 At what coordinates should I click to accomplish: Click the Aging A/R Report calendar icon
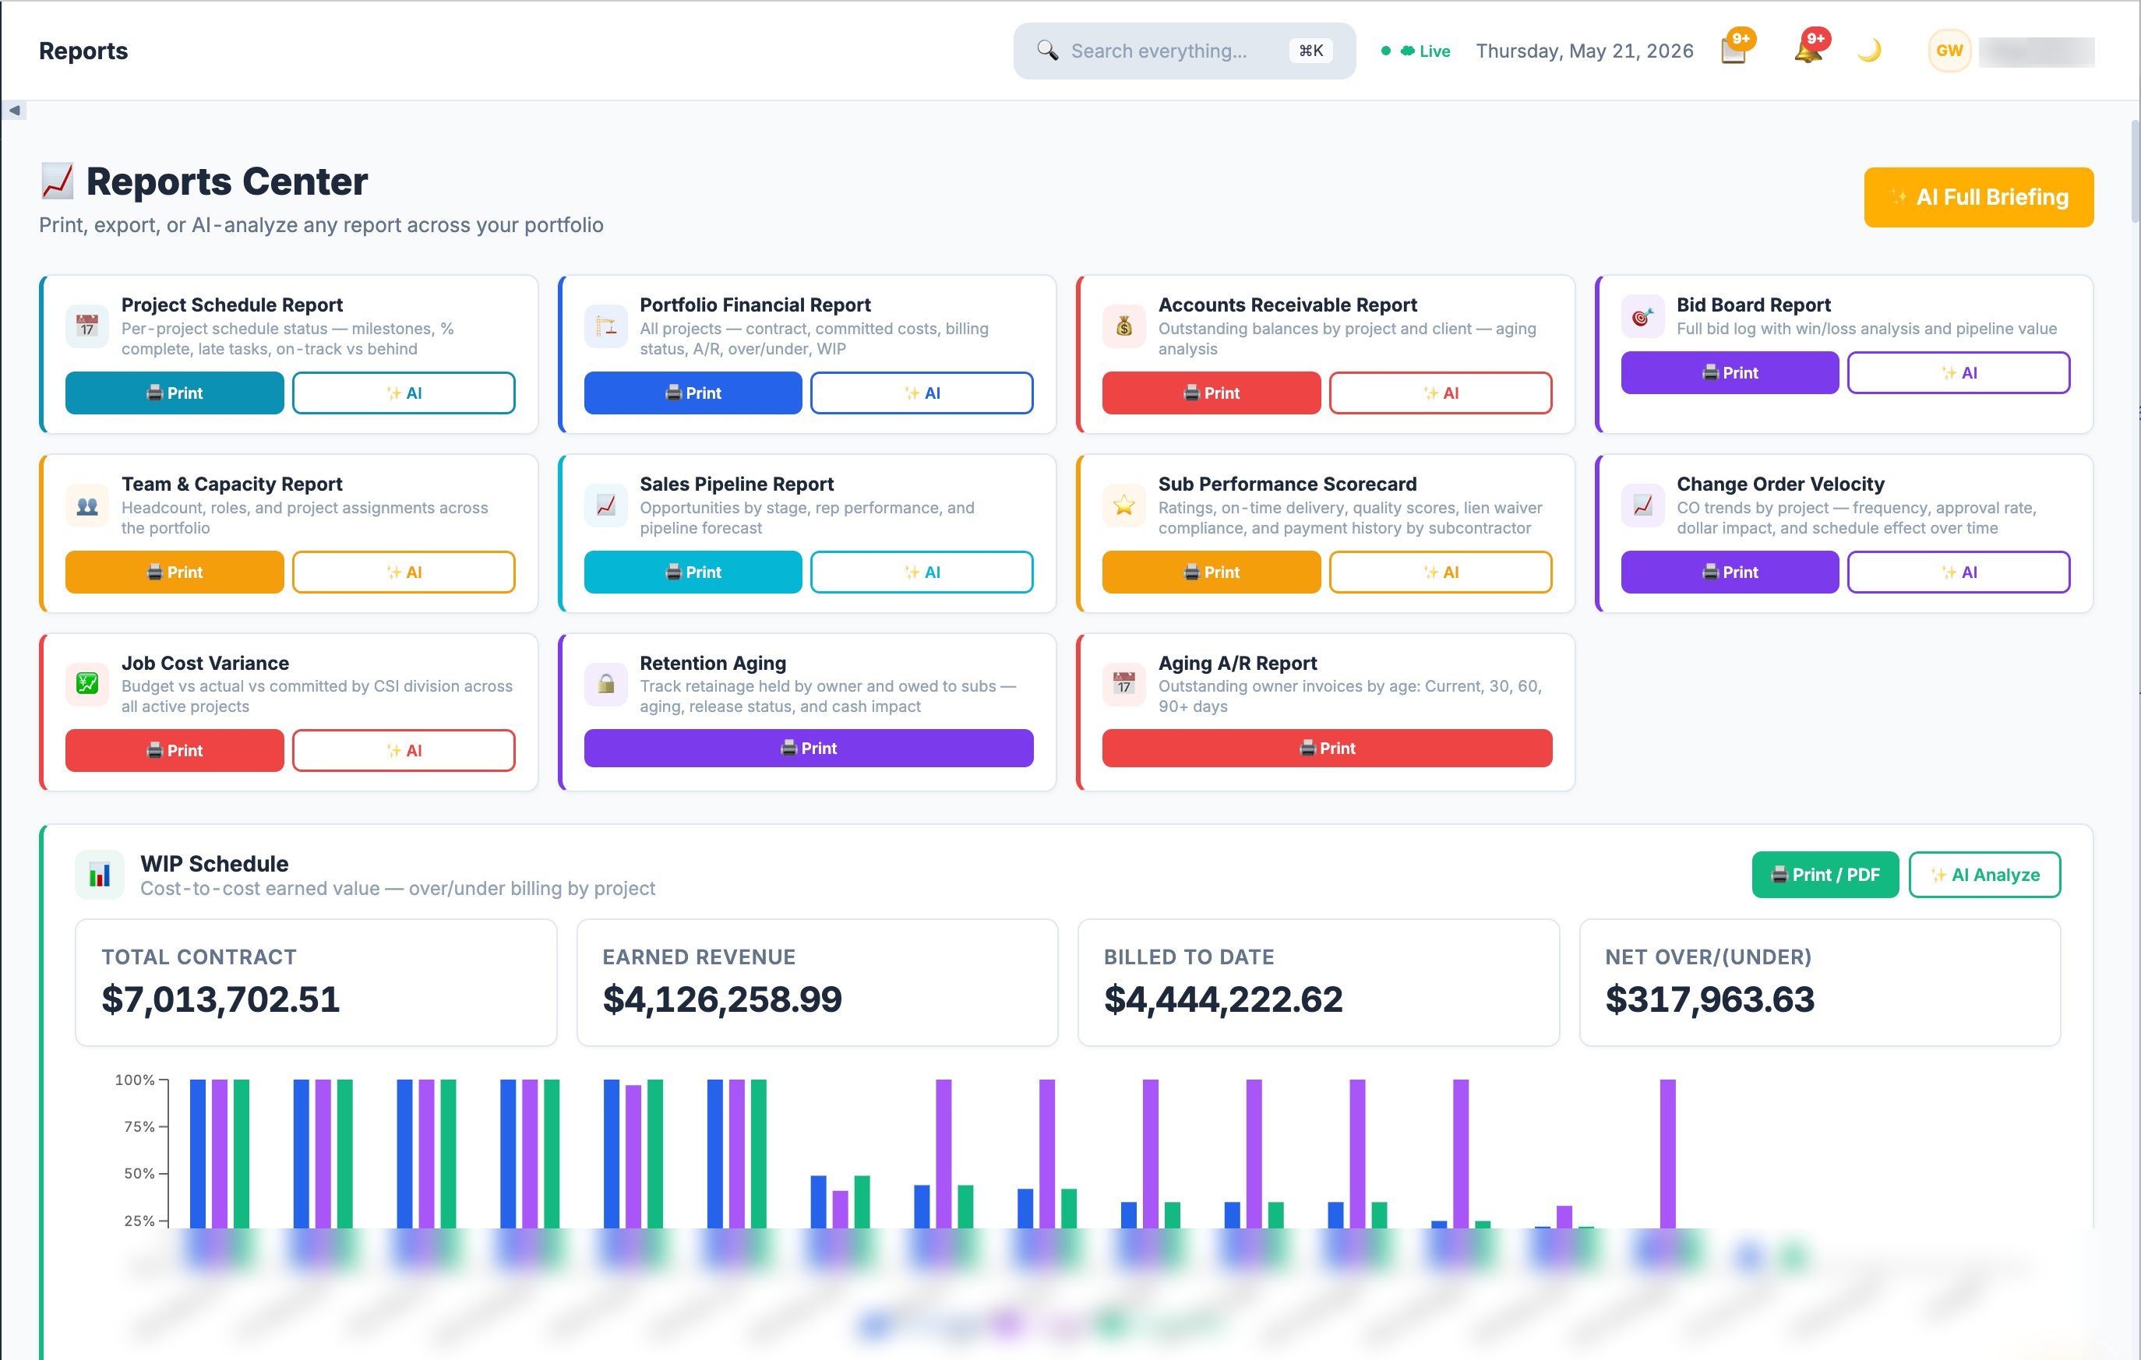[x=1123, y=685]
